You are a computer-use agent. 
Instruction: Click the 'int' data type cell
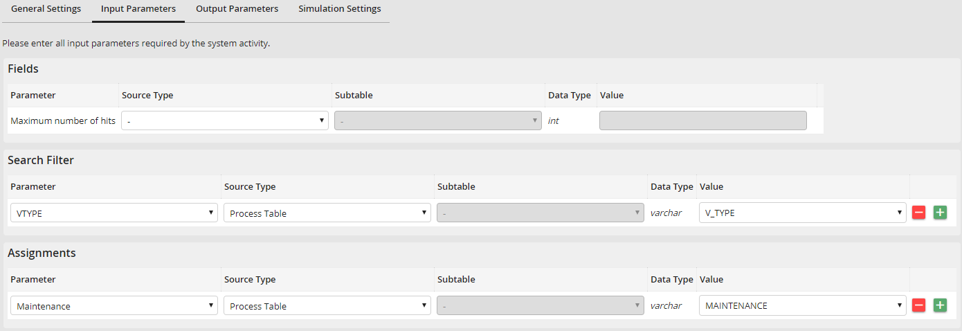(x=554, y=120)
